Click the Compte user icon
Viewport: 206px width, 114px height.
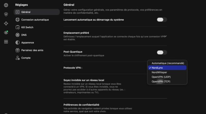pos(18,58)
